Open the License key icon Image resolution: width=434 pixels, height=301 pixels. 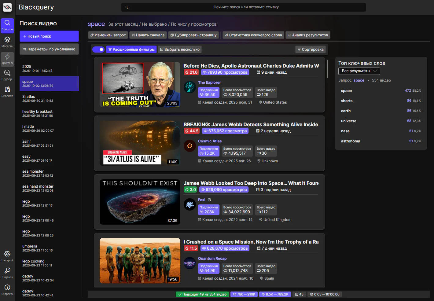click(x=7, y=273)
